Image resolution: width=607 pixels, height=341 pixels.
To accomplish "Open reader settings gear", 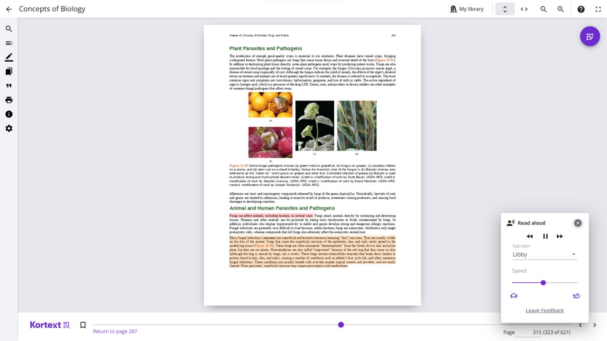I will pos(9,128).
